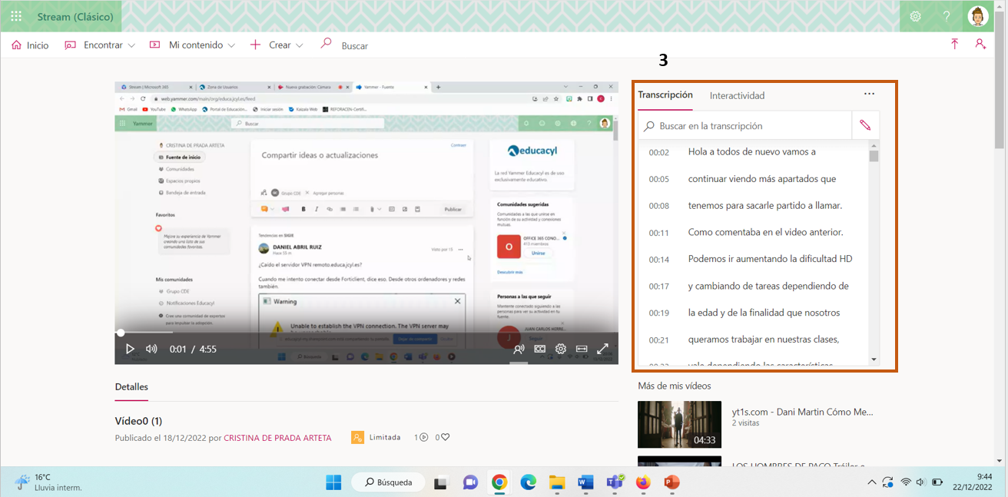Open the transcript panel more options ellipsis
Image resolution: width=1008 pixels, height=497 pixels.
tap(869, 94)
